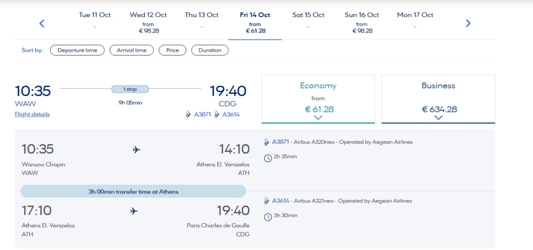Viewport: 533px width, 250px height.
Task: Open flight A3871 link in summary row
Action: click(202, 115)
